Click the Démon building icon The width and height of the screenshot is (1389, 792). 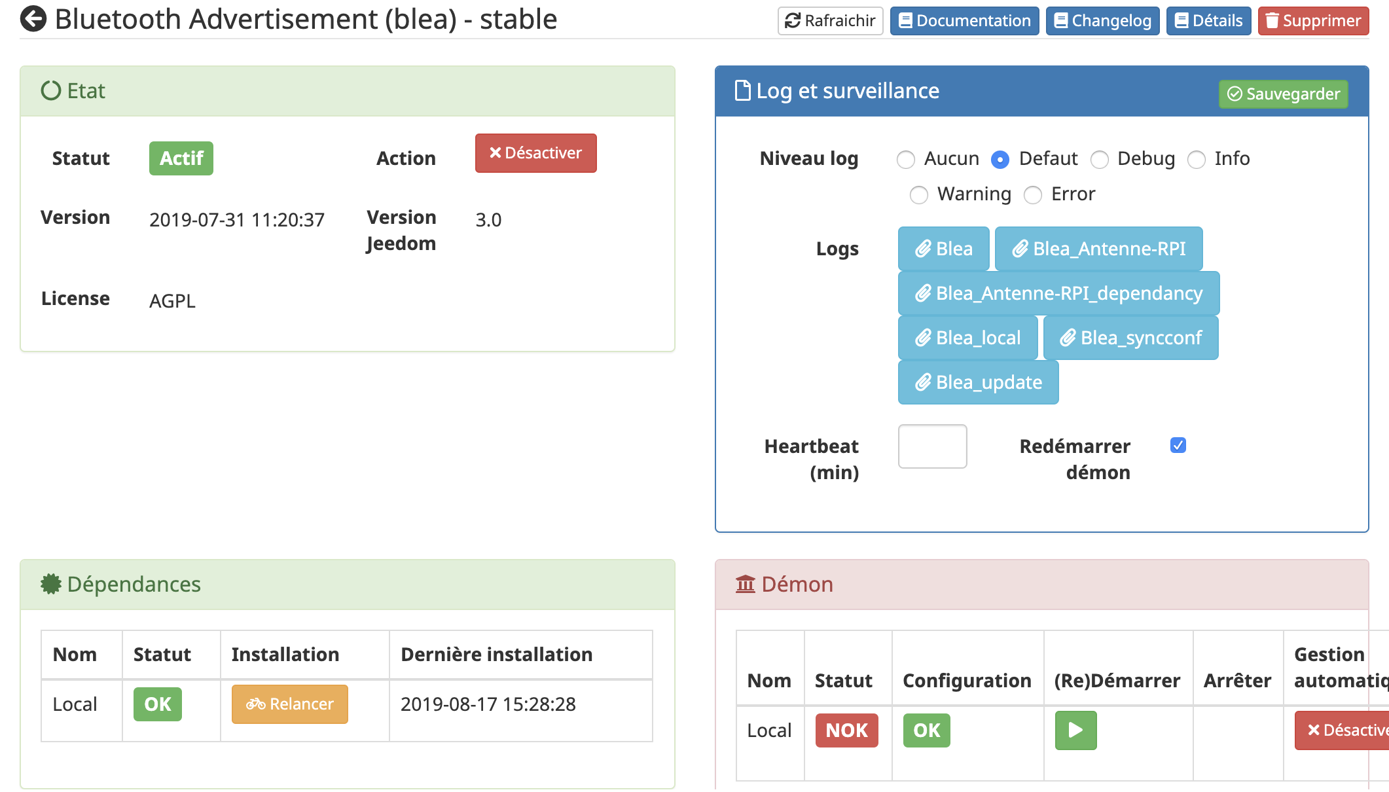coord(746,584)
